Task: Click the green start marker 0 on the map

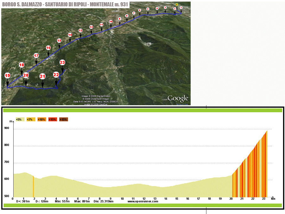Action: pos(177,4)
